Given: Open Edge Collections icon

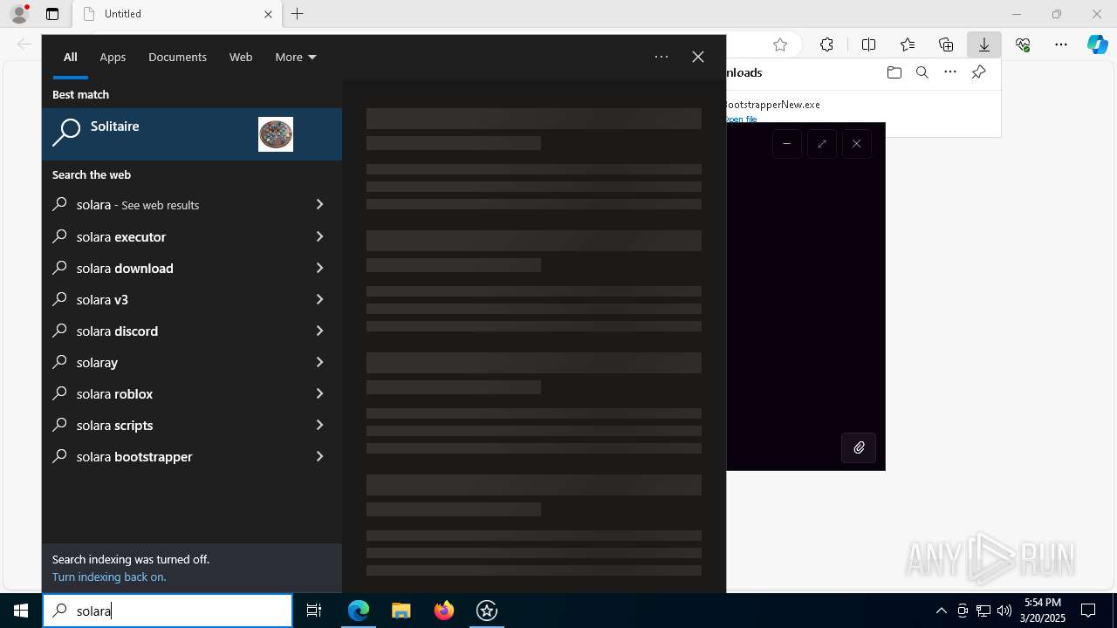Looking at the screenshot, I should tap(946, 44).
